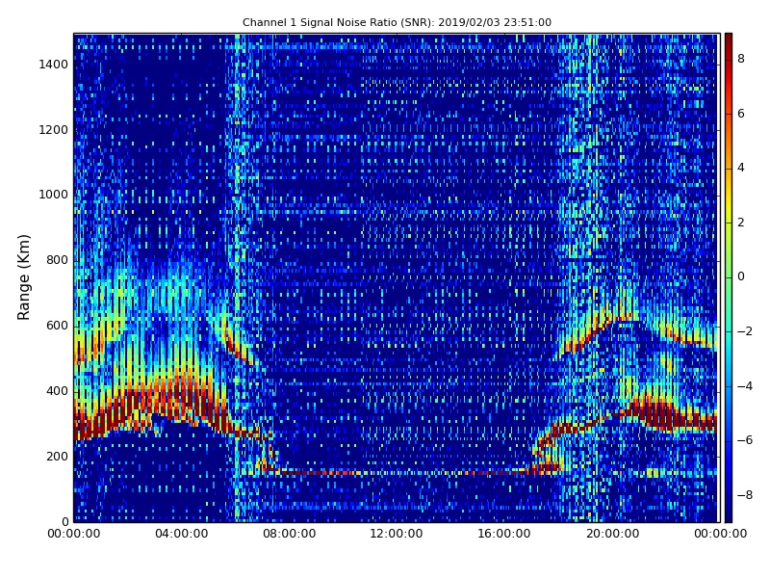The image size is (770, 578).
Task: Click the colorbar's −8 tick label
Action: tap(745, 495)
